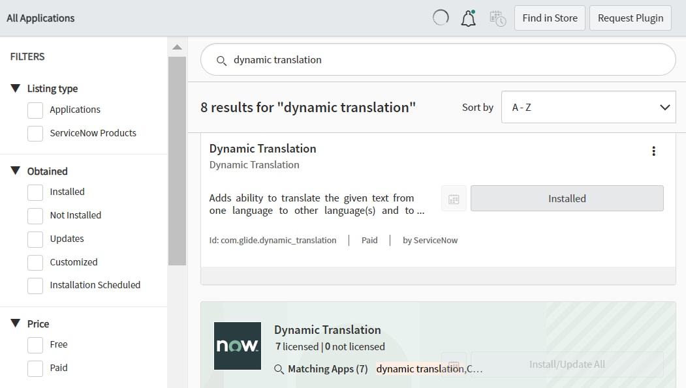This screenshot has height=388, width=686.
Task: Click the ServiceNow 'now' logo thumbnail
Action: click(238, 346)
